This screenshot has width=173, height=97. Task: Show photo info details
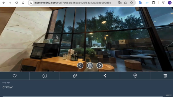click(x=45, y=76)
